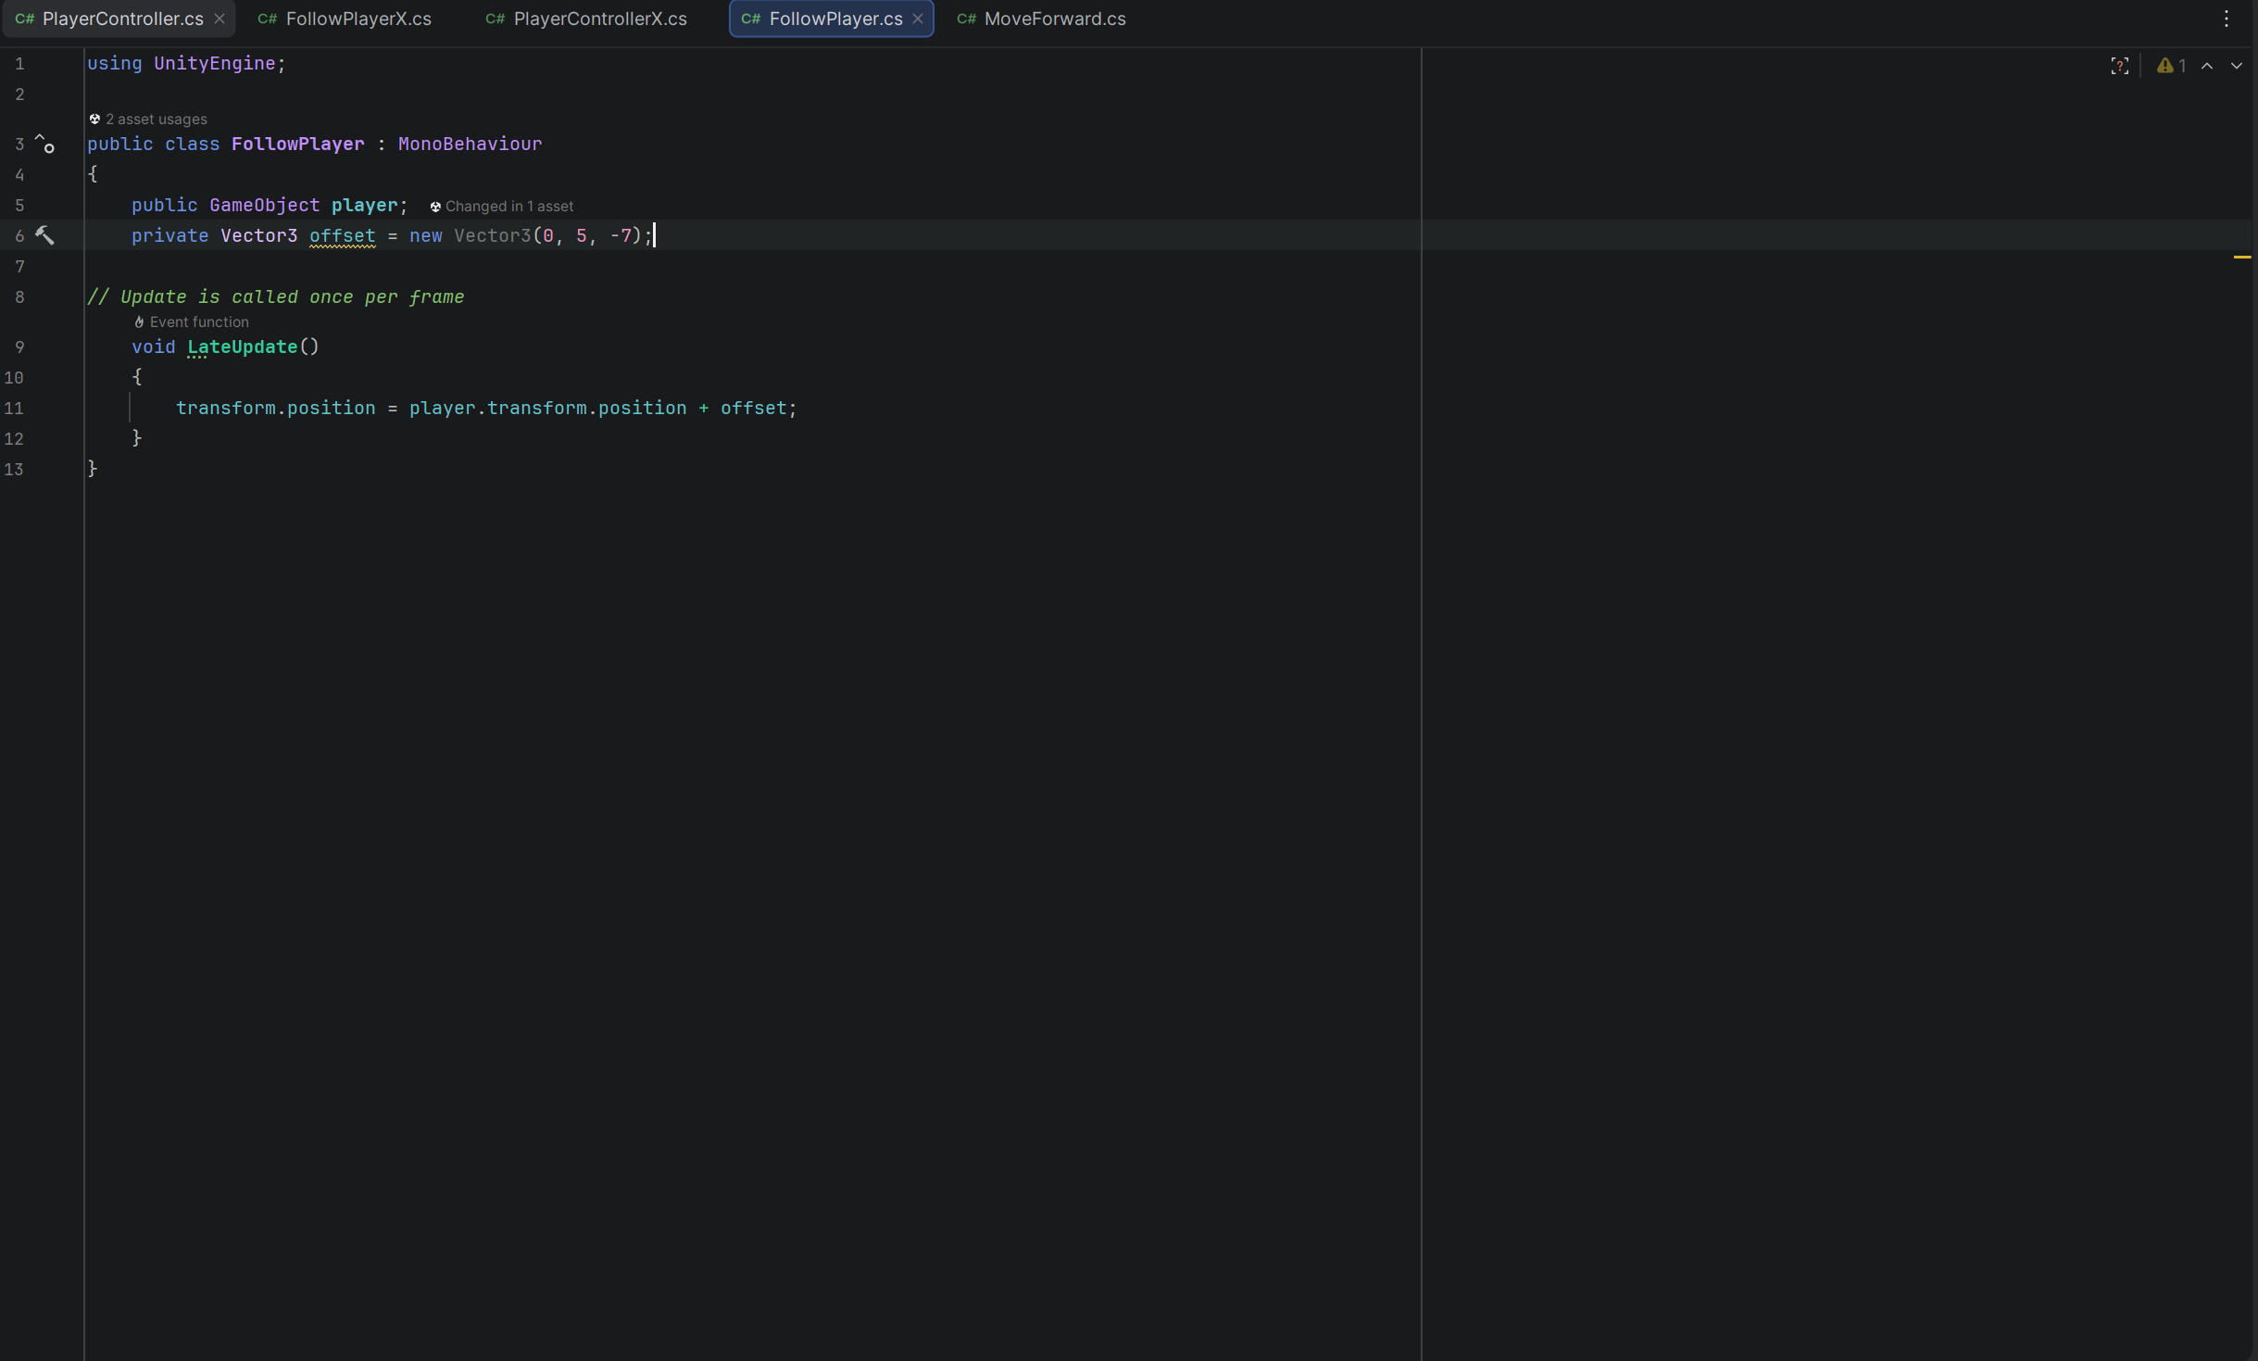The image size is (2258, 1361).
Task: Click the Unity icon beside 'Changed in 1 asset'
Action: pyautogui.click(x=435, y=207)
